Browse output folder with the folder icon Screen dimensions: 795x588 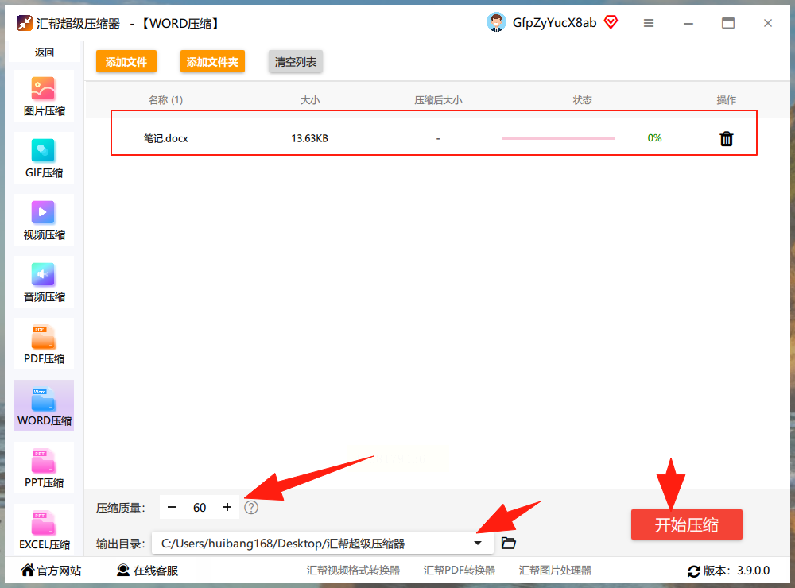pyautogui.click(x=508, y=543)
